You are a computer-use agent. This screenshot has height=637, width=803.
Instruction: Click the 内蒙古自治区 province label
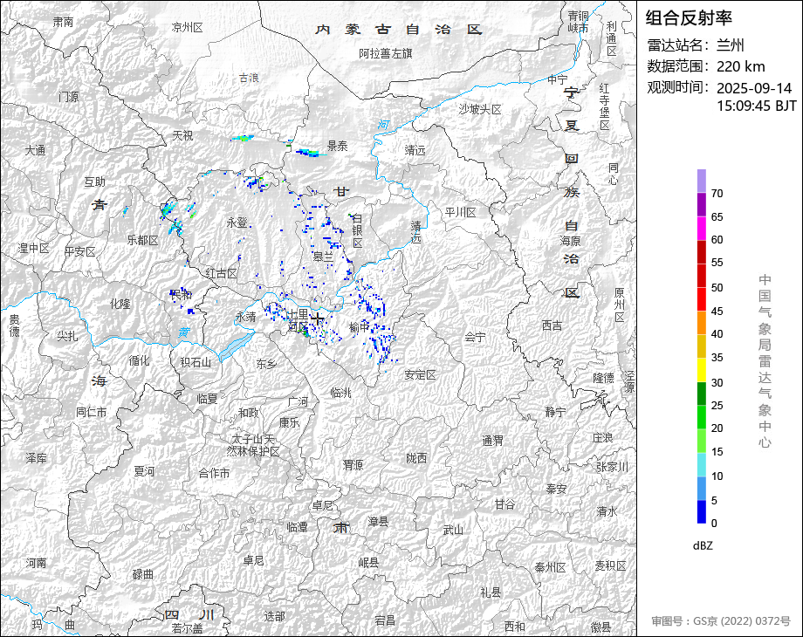pos(399,29)
